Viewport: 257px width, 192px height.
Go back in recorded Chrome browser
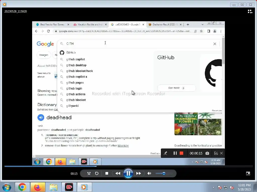(x=36, y=31)
